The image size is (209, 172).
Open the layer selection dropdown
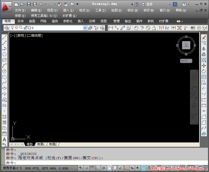tap(85, 28)
